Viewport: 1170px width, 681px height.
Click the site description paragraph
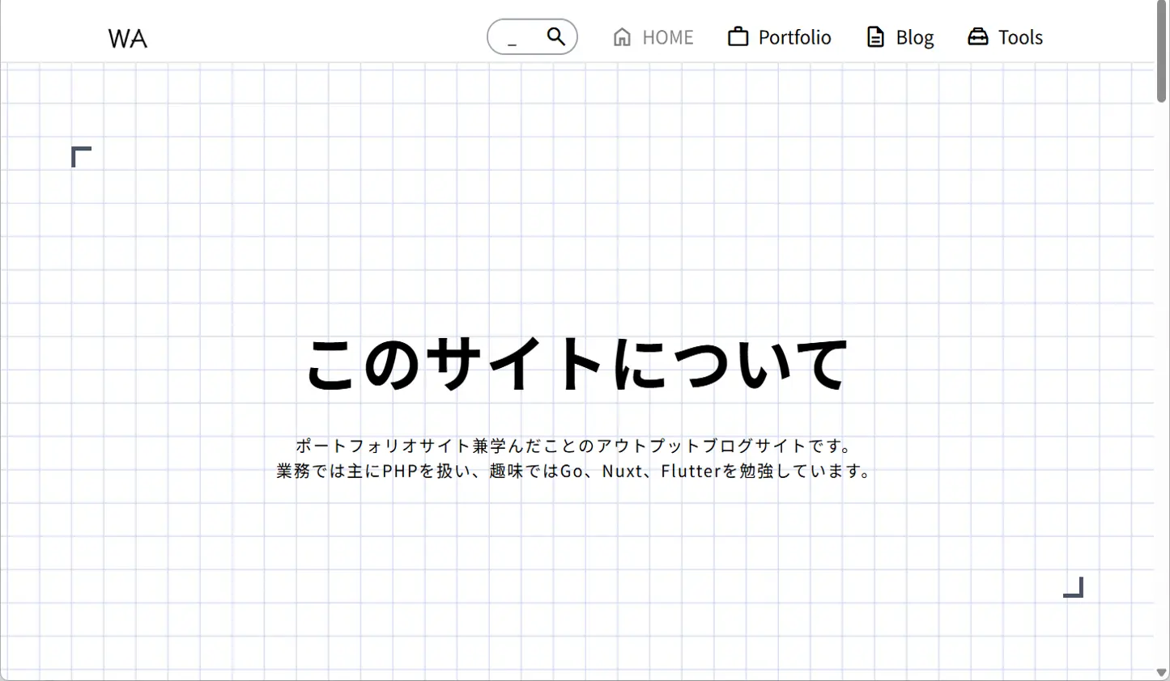(x=575, y=458)
